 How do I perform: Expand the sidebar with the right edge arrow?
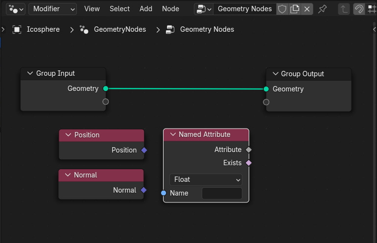point(375,29)
